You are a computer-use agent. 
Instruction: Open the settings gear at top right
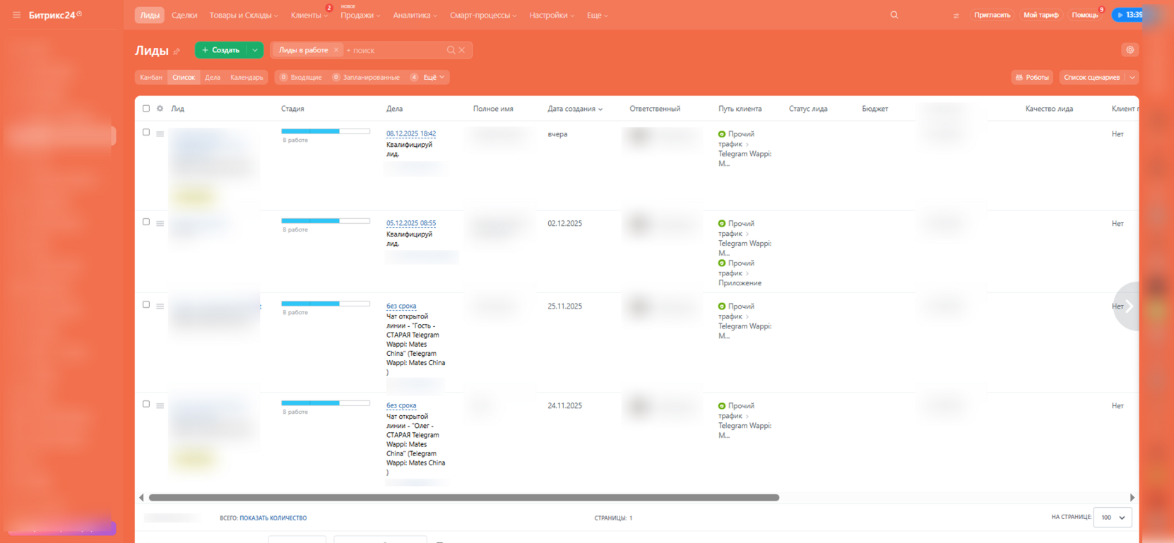(x=1130, y=50)
